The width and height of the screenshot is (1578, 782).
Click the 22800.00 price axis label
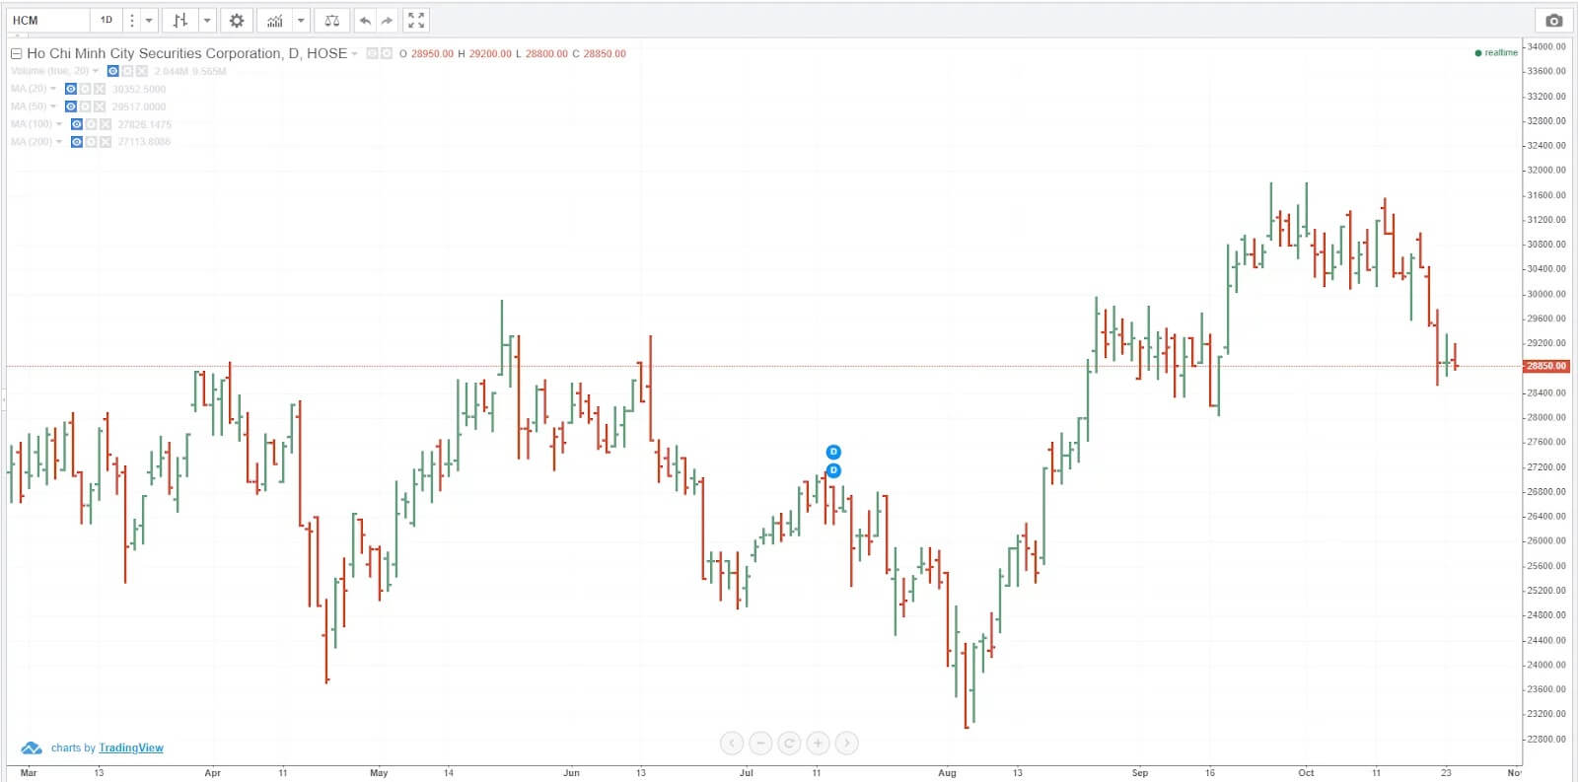click(1545, 739)
